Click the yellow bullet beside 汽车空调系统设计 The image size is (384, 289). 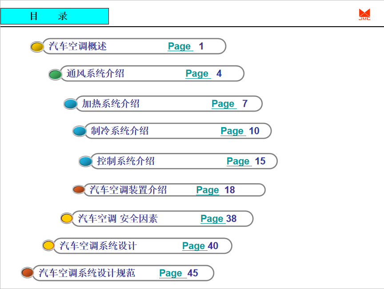48,245
